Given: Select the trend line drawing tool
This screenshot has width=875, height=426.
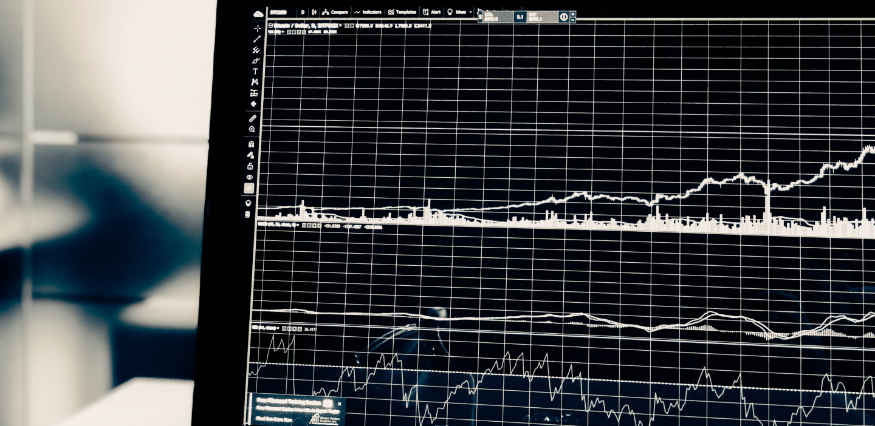Looking at the screenshot, I should [256, 39].
